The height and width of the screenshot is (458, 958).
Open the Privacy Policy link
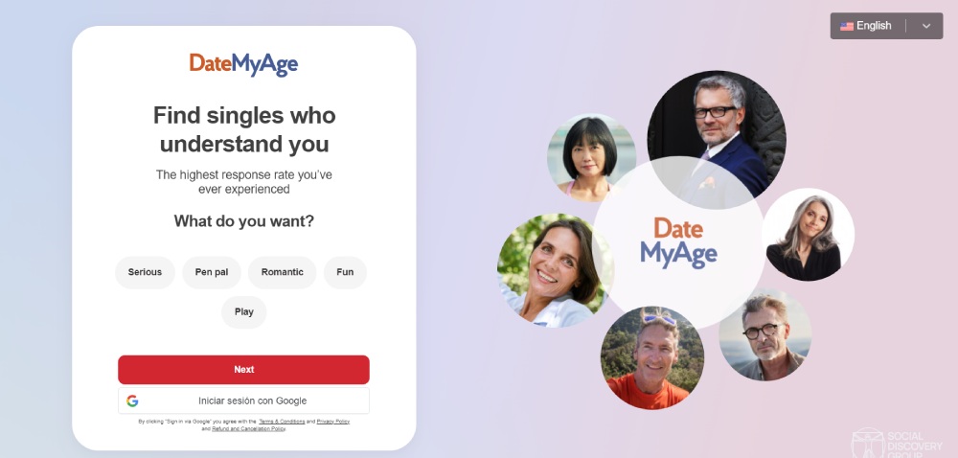click(x=333, y=422)
